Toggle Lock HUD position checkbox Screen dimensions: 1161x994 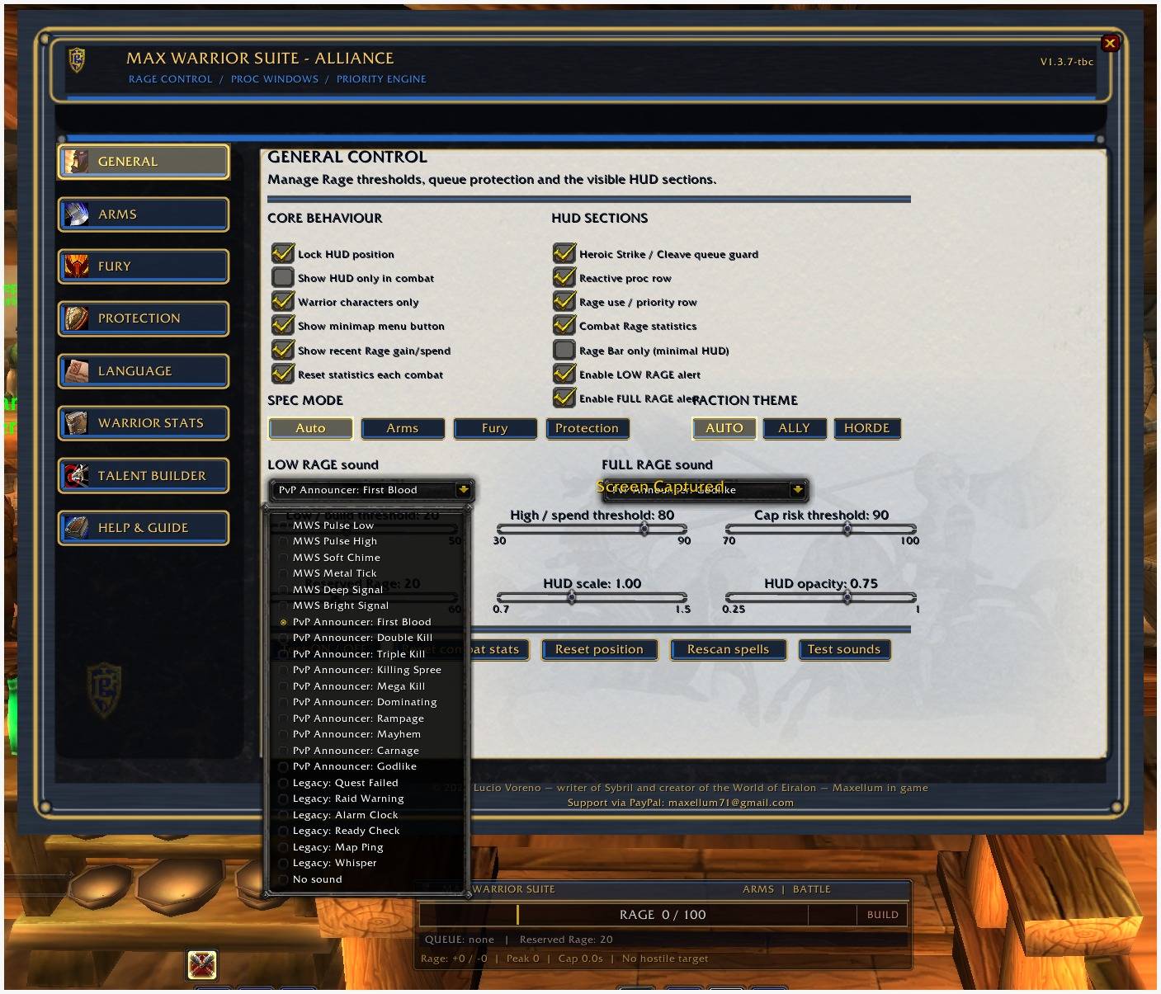(x=283, y=253)
